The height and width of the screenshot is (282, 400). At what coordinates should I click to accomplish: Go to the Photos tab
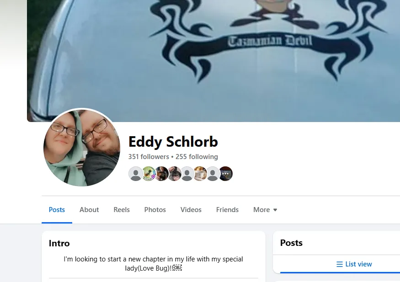pos(155,210)
